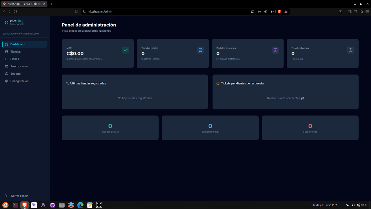
Task: Toggle the browser sidebar panel icon
Action: point(350,12)
